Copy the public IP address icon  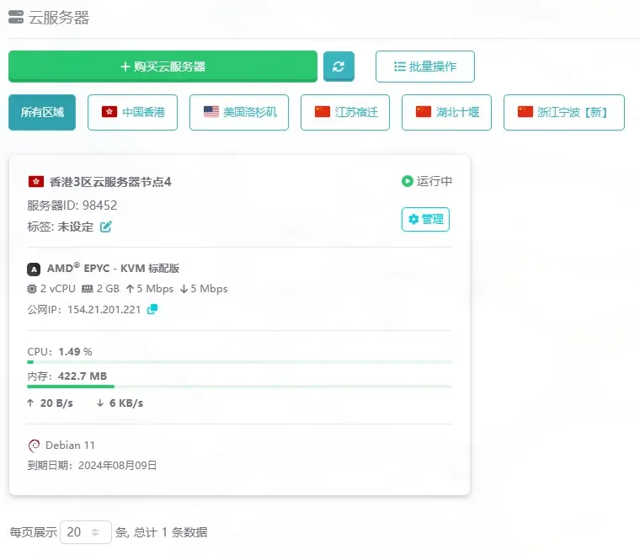coord(152,309)
